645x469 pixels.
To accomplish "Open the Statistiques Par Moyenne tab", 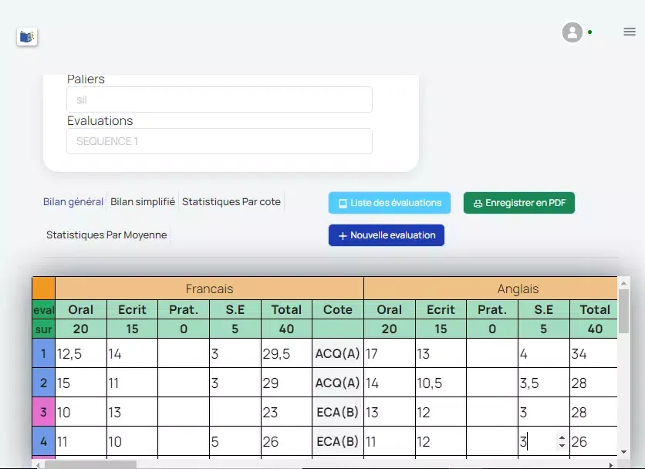I will tap(106, 235).
